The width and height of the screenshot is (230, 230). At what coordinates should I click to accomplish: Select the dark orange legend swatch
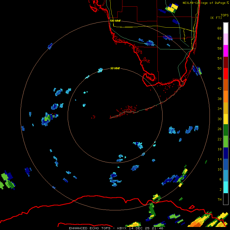pyautogui.click(x=226, y=85)
